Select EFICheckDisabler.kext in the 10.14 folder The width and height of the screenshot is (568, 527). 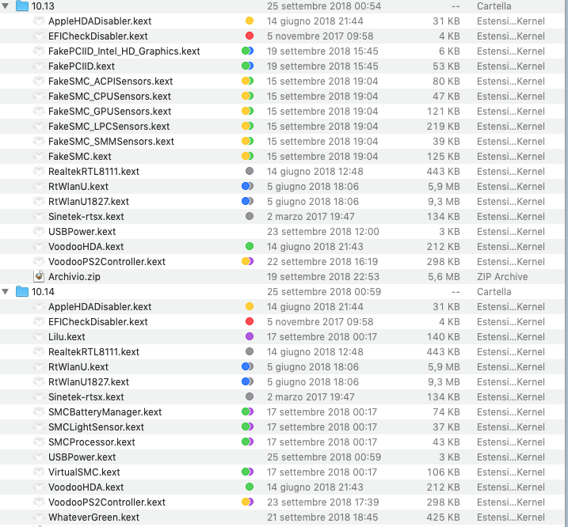tap(97, 322)
